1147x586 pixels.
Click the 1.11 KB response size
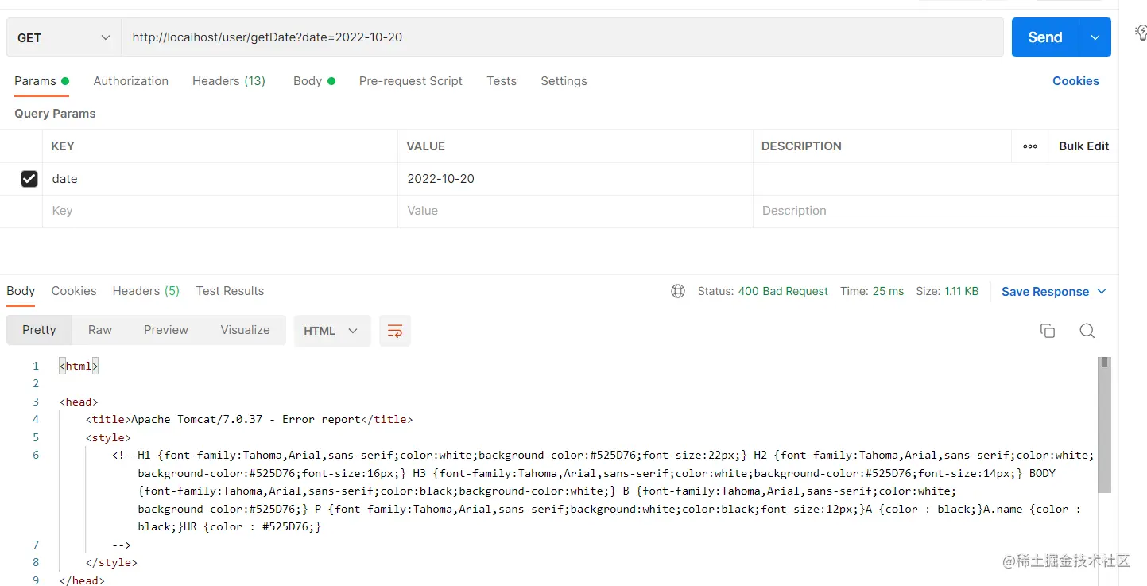[962, 291]
